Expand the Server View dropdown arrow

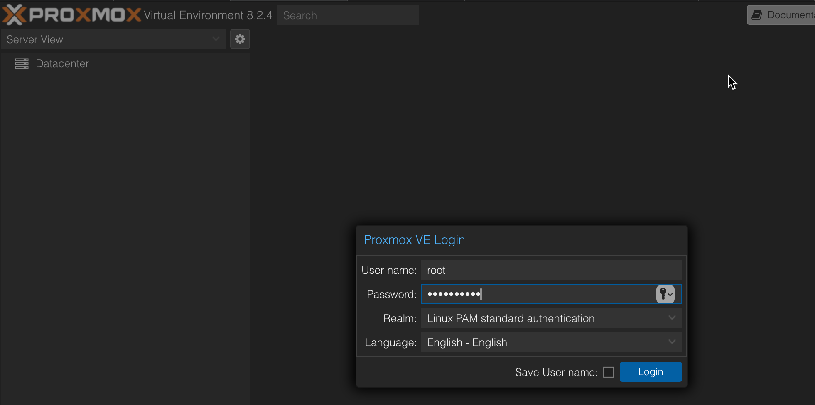[x=216, y=39]
